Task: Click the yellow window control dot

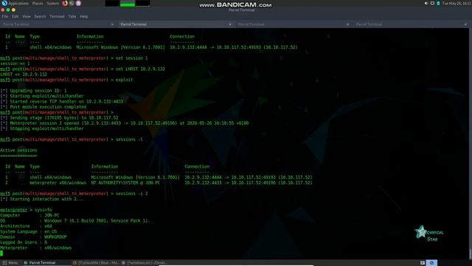Action: [13, 10]
